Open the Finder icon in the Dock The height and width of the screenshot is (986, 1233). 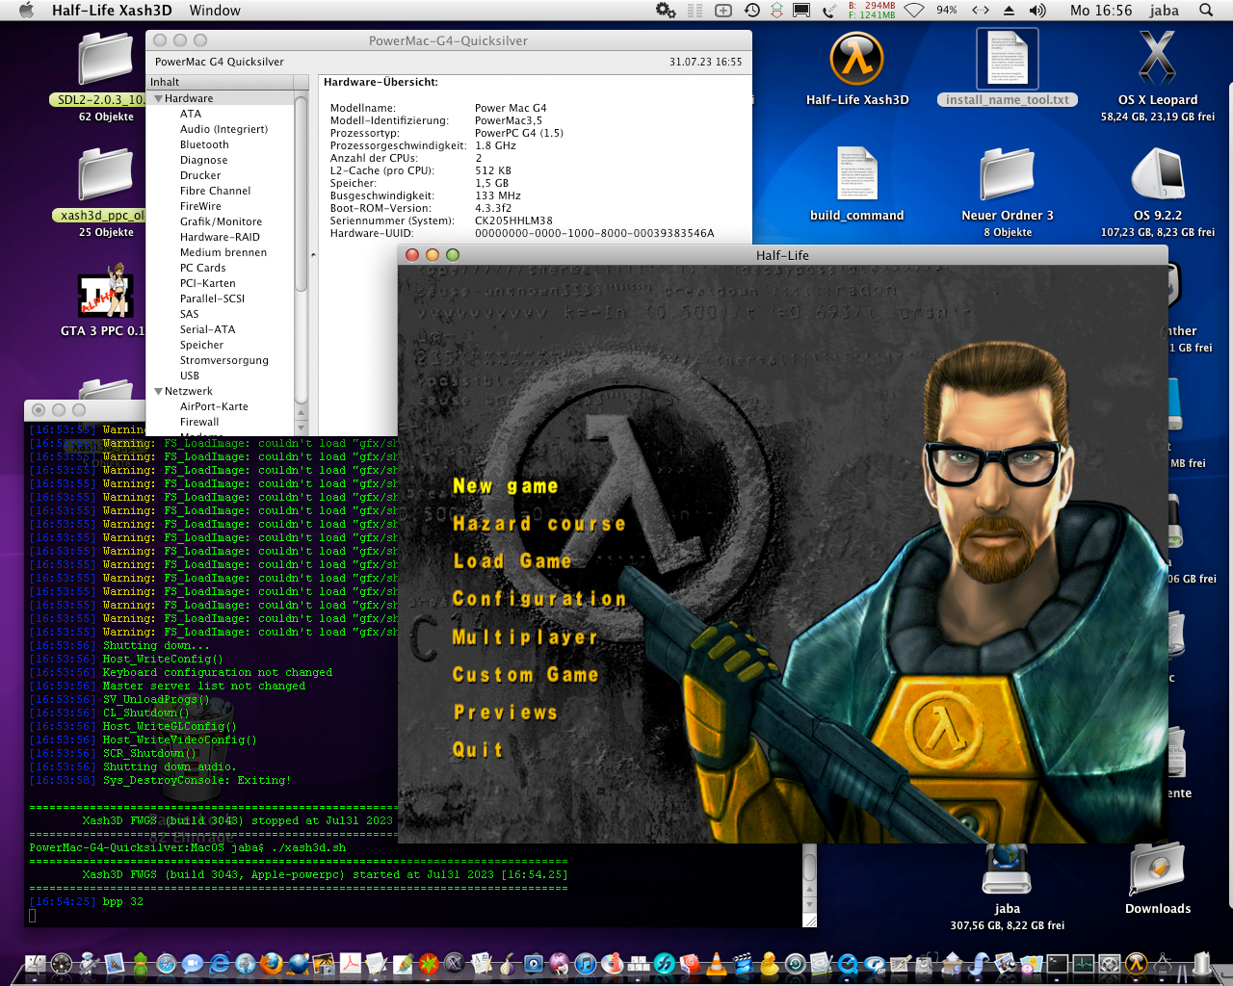click(36, 964)
